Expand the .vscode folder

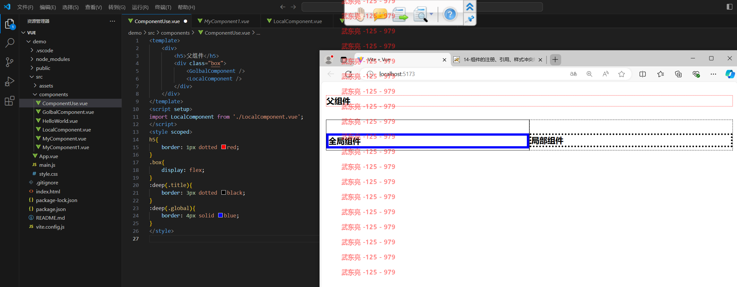pos(32,50)
